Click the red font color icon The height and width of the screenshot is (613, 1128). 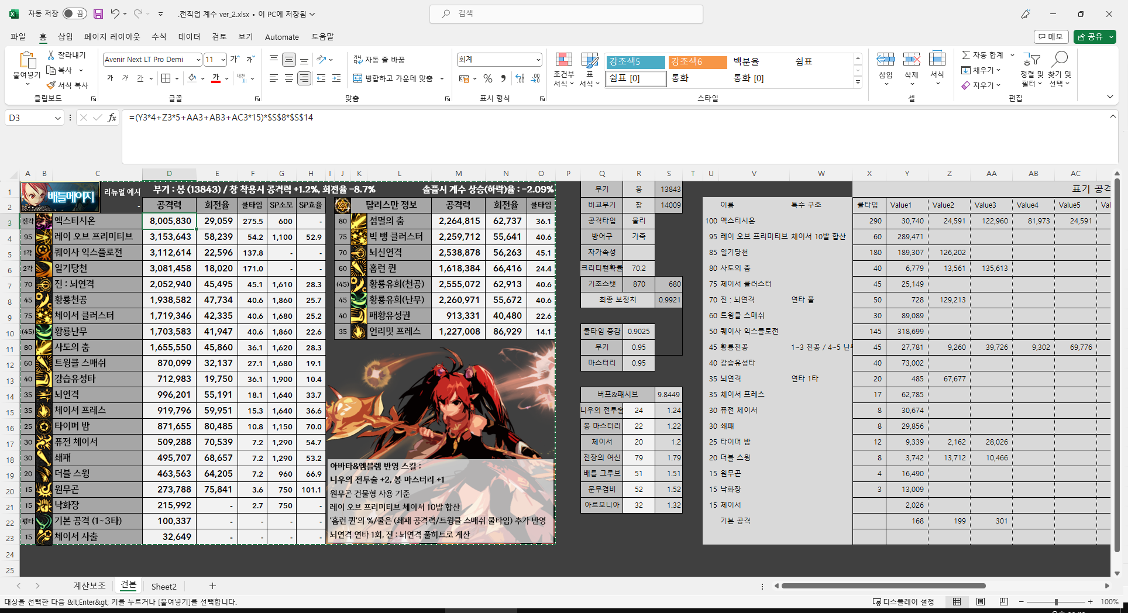tap(216, 78)
